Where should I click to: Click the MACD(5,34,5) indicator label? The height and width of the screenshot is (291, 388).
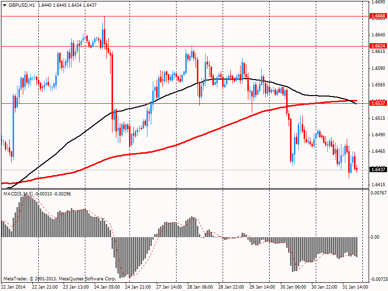pyautogui.click(x=18, y=194)
